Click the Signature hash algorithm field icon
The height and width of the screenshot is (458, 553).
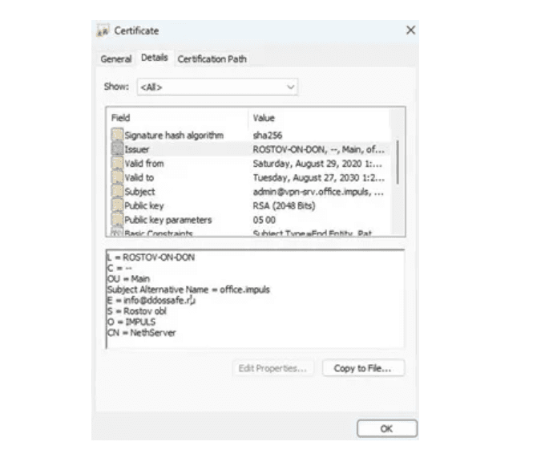tap(117, 135)
